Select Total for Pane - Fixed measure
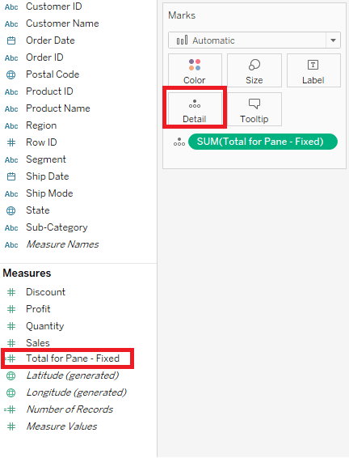The image size is (349, 458). pos(68,358)
